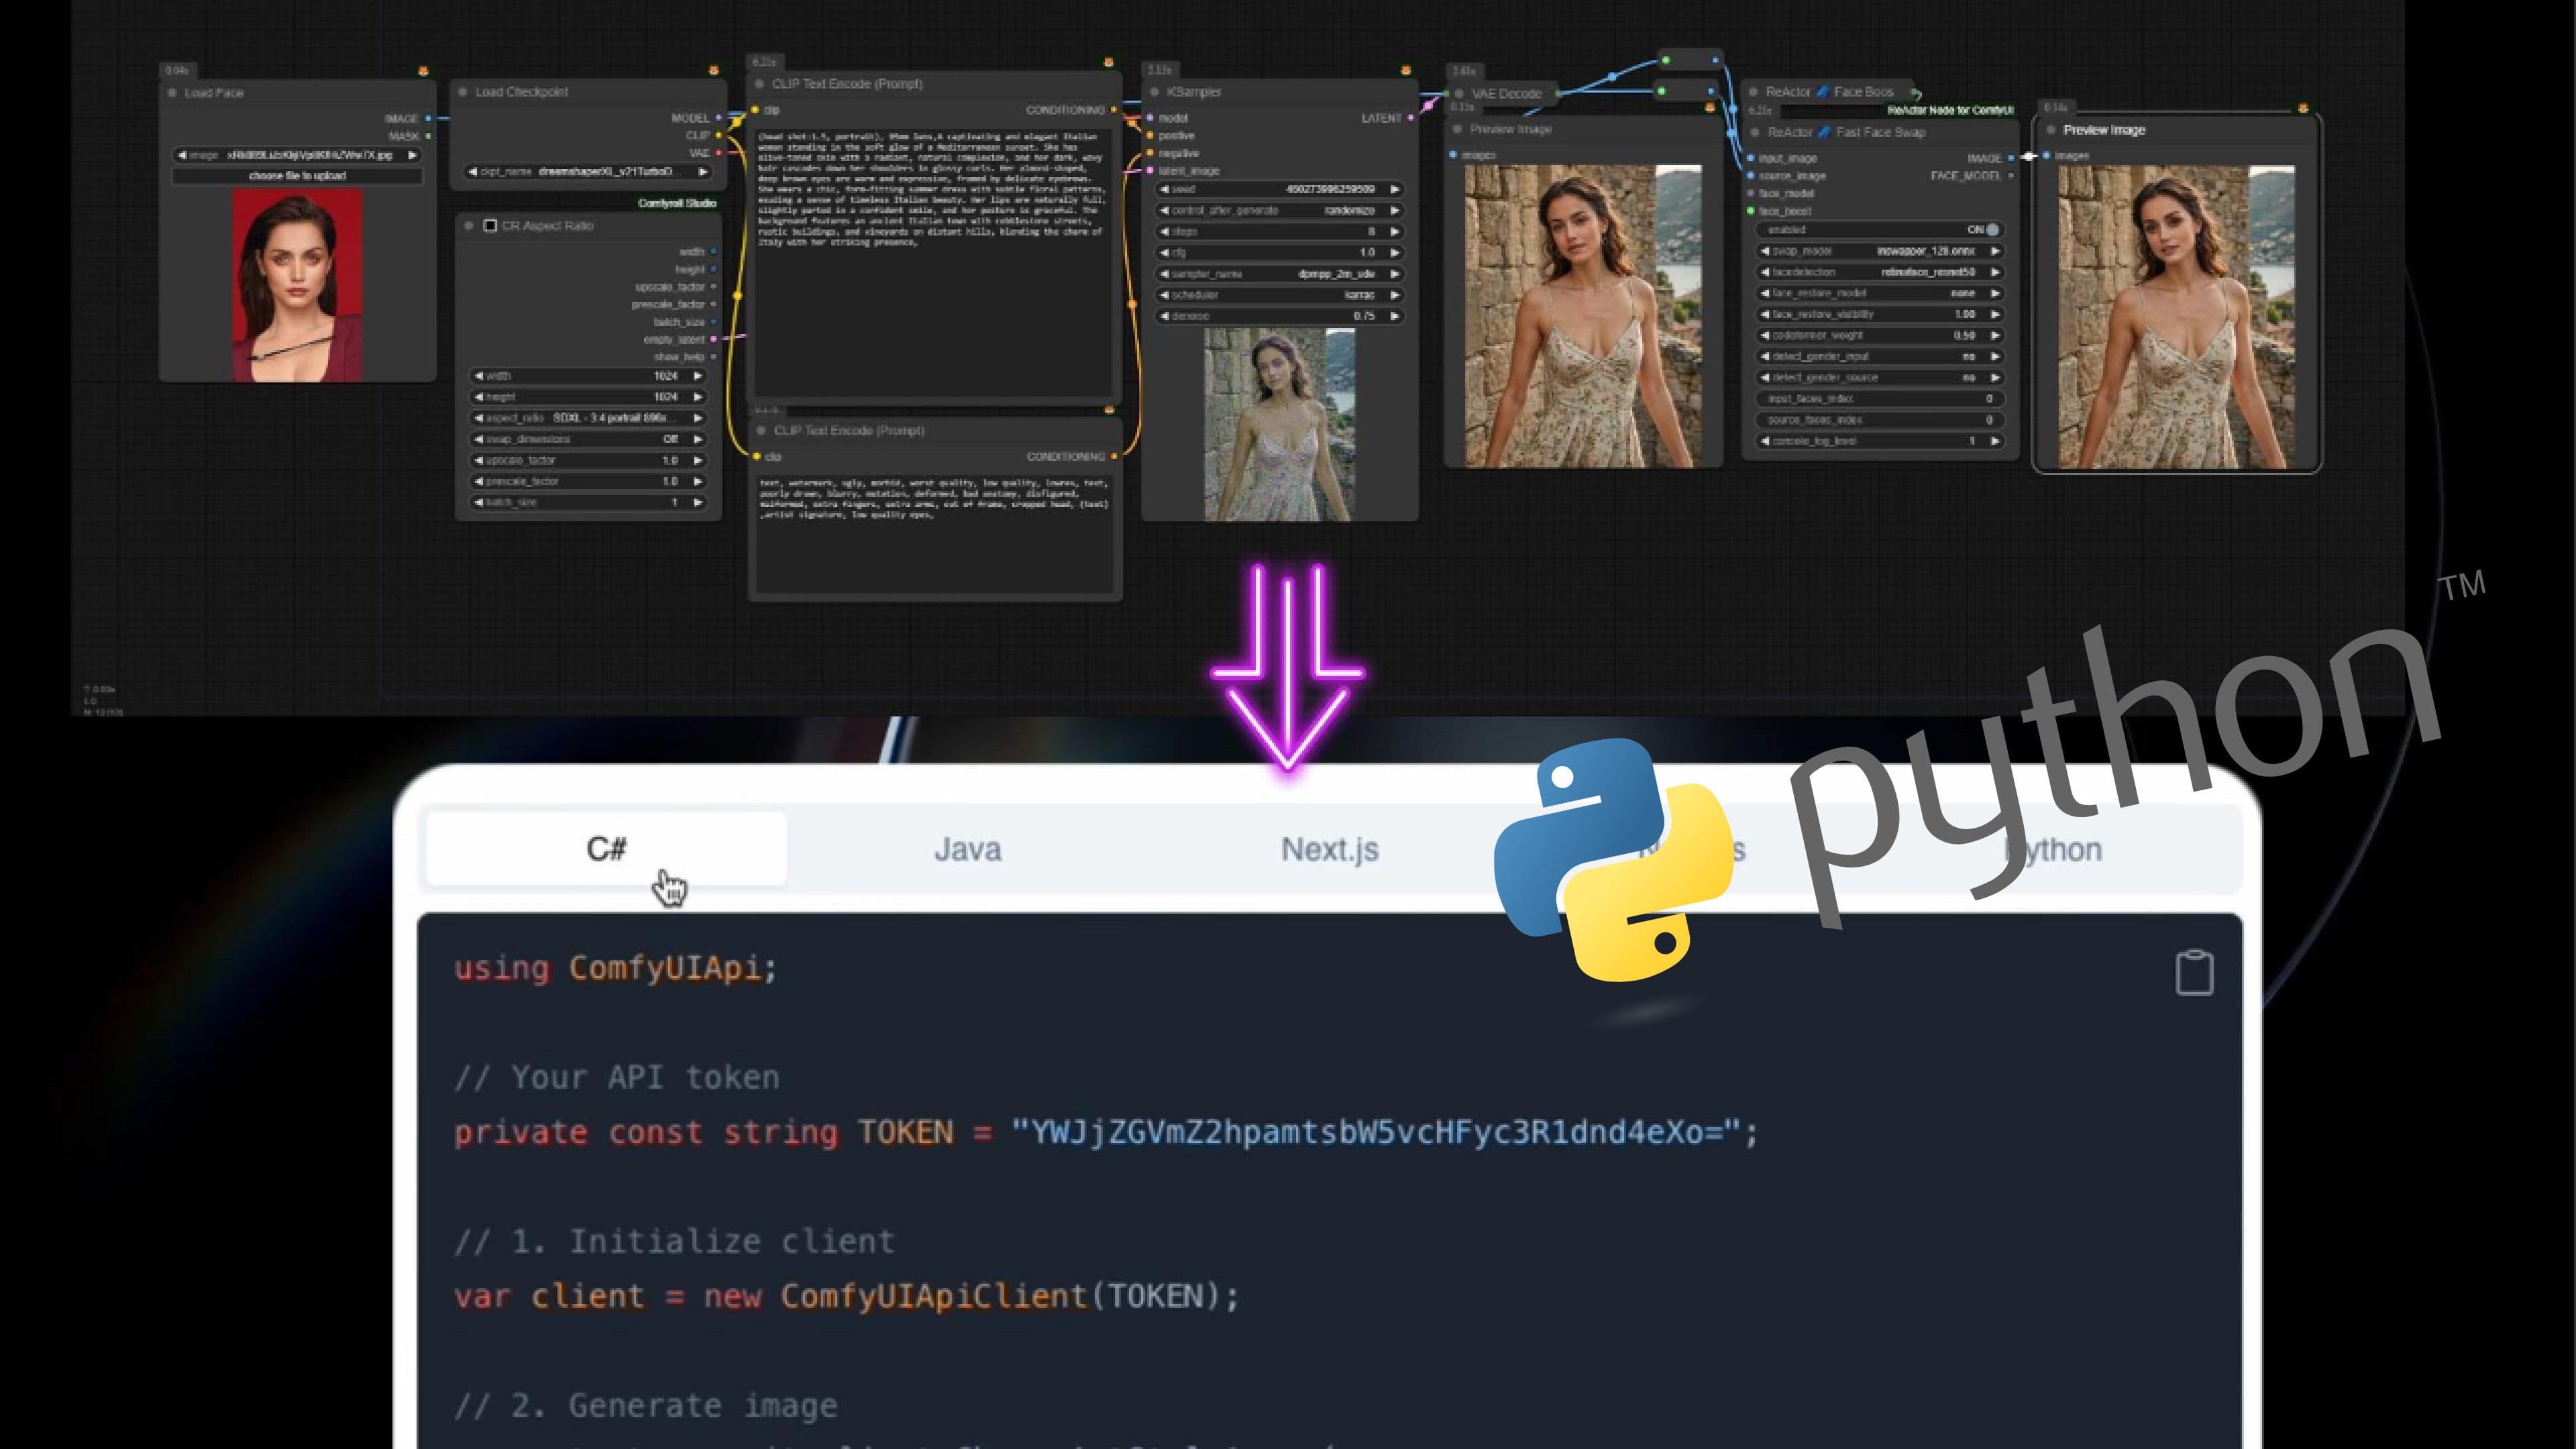Click the FACE_MODEL output port on ReActor node

click(2011, 176)
